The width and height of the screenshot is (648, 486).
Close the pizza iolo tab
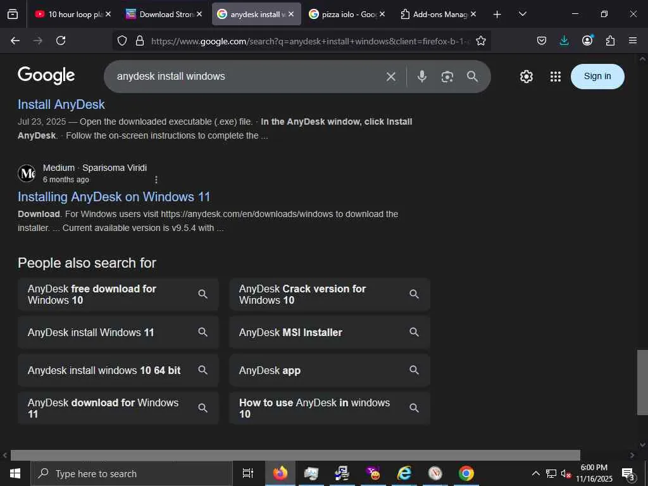click(x=382, y=14)
